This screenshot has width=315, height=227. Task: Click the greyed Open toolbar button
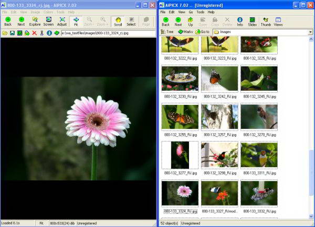coord(203,22)
